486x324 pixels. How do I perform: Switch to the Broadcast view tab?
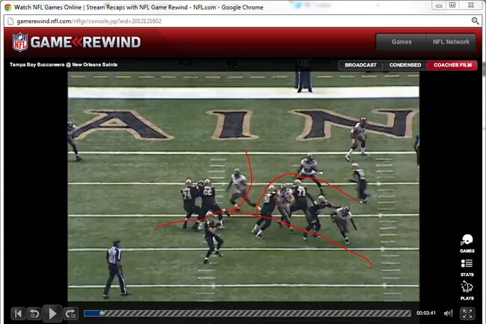coord(360,65)
